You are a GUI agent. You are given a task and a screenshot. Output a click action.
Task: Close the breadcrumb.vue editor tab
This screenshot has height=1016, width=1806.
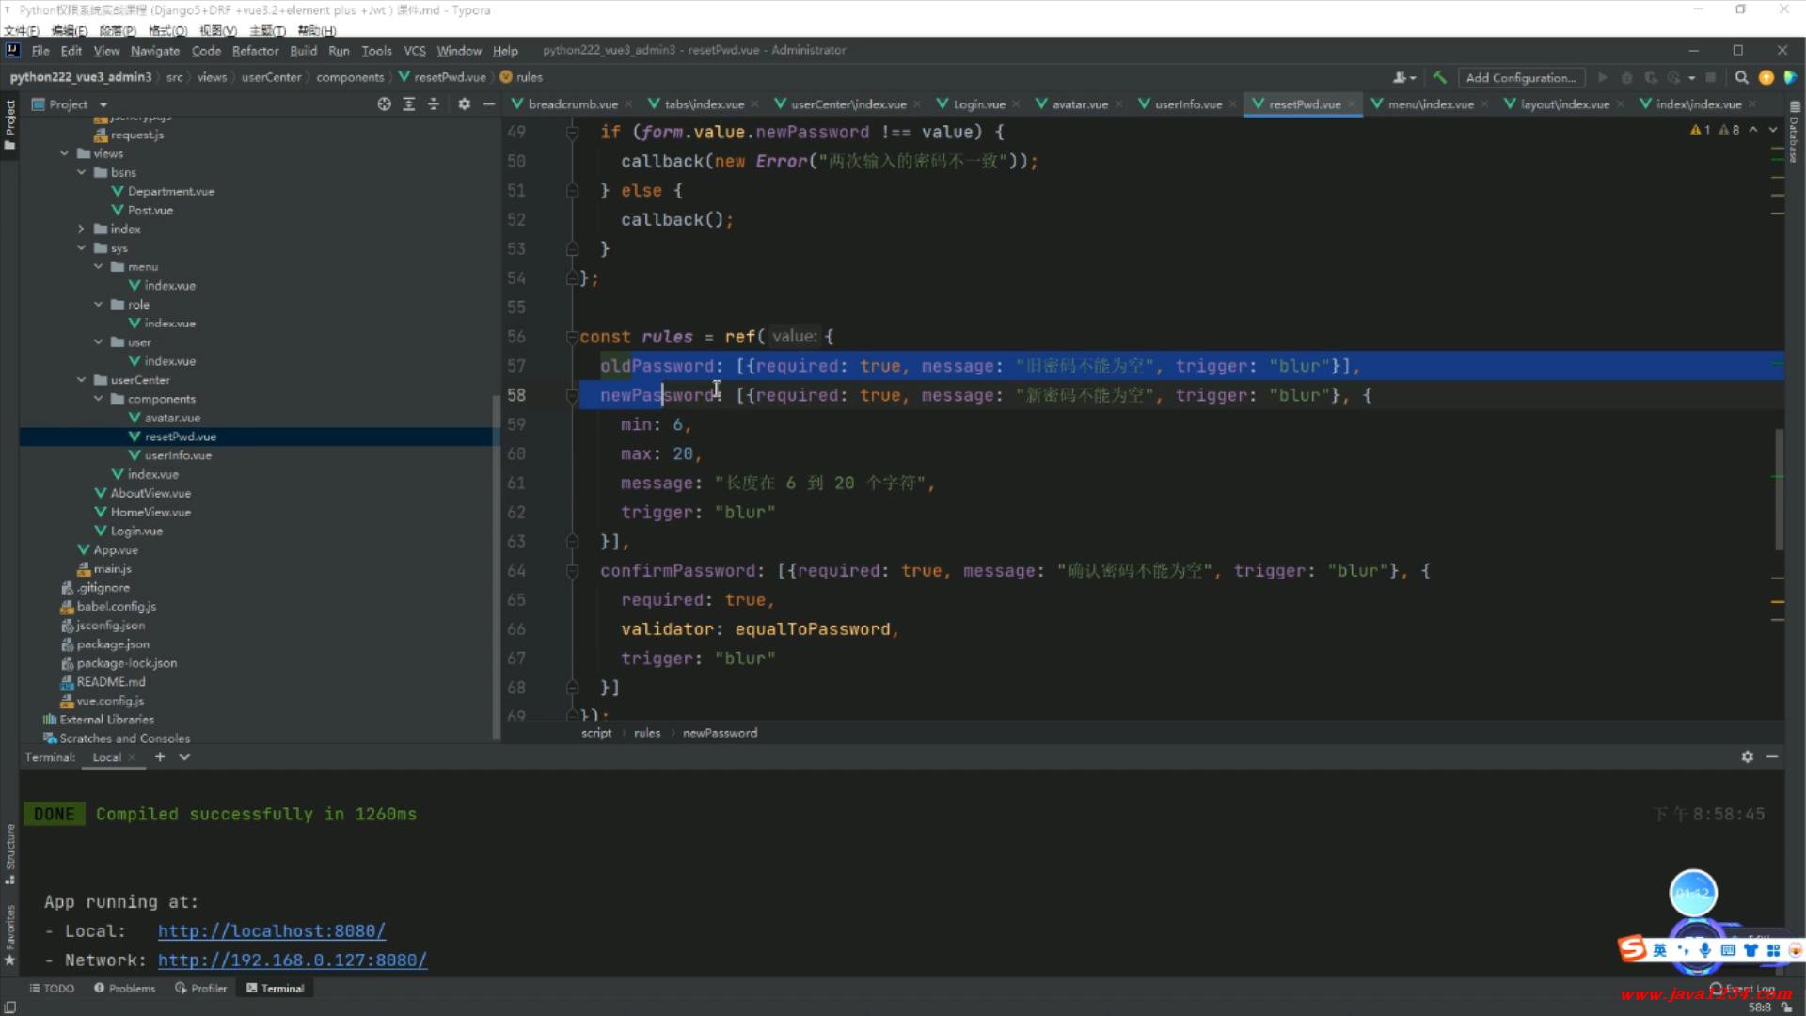(628, 104)
